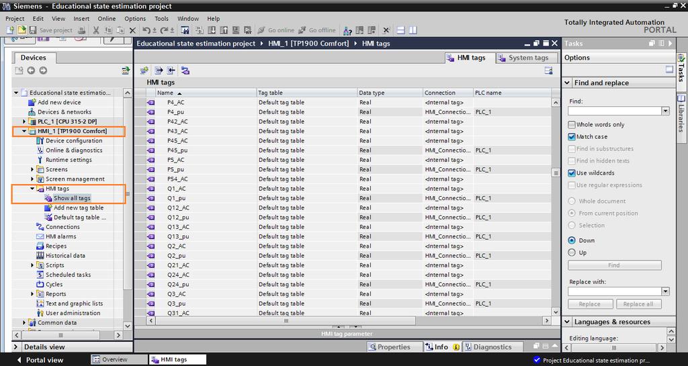Import tags icon in HMI tags toolbar
688x366 pixels.
click(171, 71)
